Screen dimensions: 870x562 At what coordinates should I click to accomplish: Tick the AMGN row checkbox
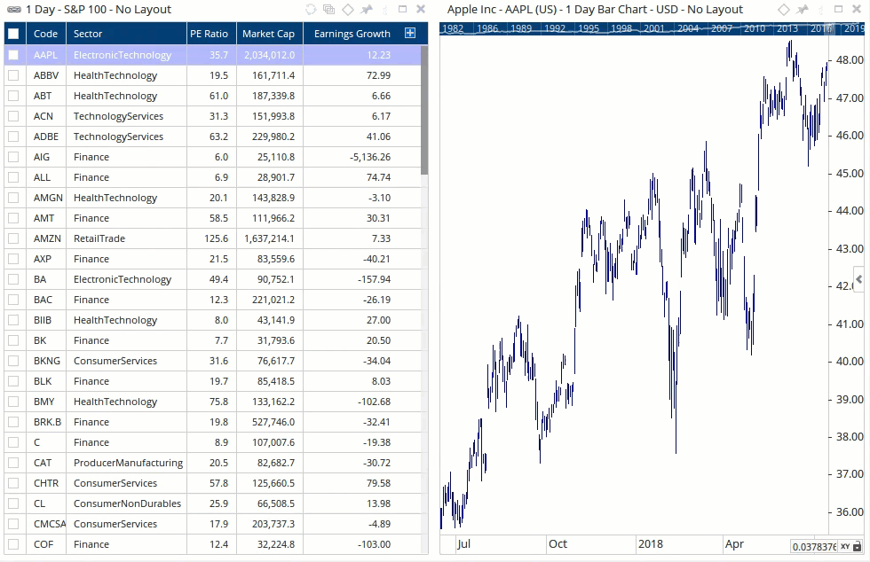pyautogui.click(x=13, y=198)
